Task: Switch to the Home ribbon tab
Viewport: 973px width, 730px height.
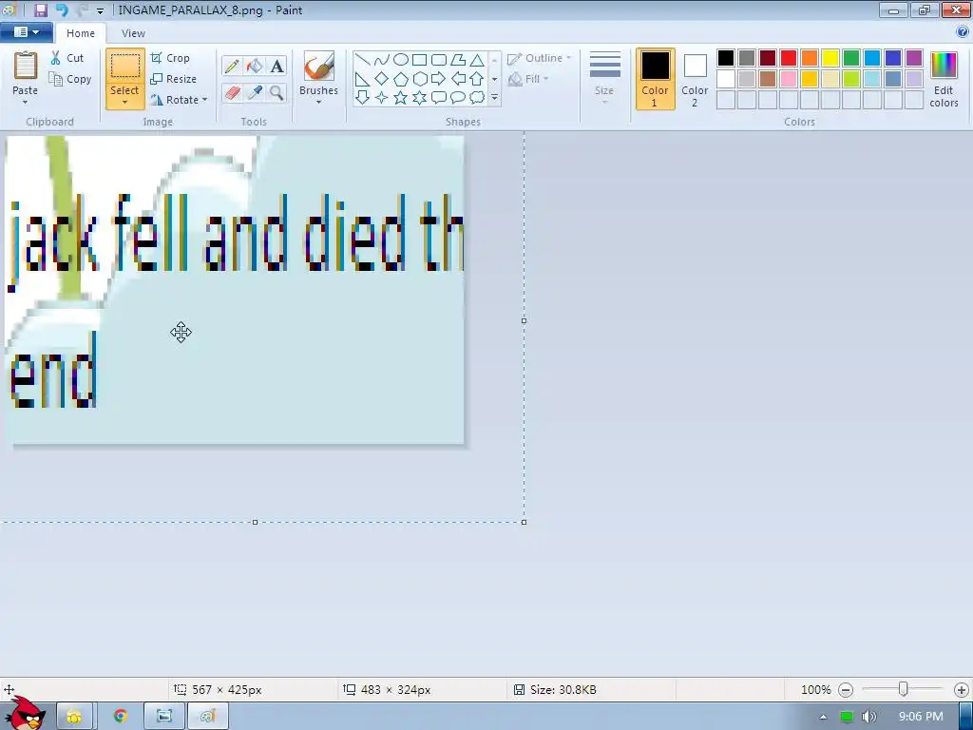Action: [x=81, y=33]
